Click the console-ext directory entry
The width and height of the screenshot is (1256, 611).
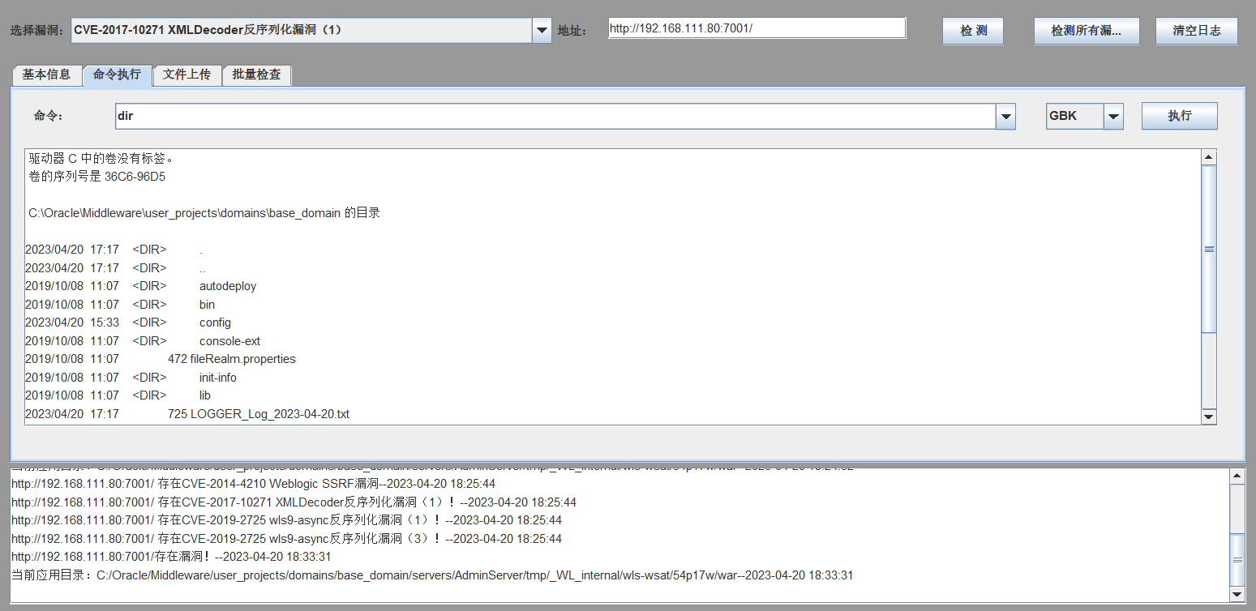tap(229, 341)
